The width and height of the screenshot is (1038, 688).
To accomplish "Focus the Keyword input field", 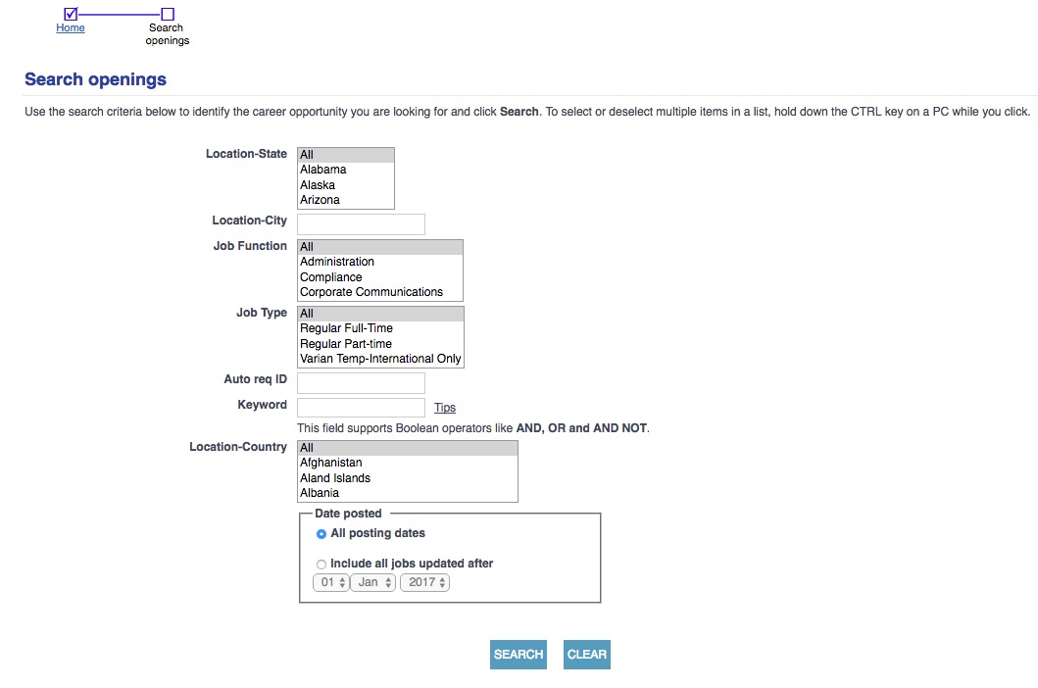I will click(361, 408).
